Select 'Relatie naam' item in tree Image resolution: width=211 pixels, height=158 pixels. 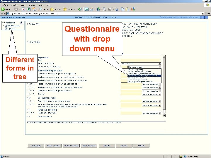click(x=13, y=26)
